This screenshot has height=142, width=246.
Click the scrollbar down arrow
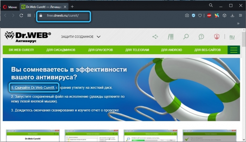click(x=244, y=140)
